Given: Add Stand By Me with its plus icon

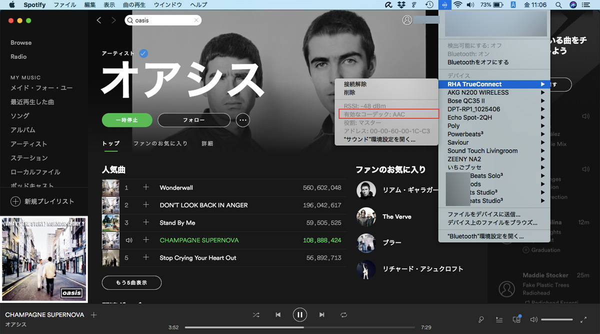Looking at the screenshot, I should [x=146, y=223].
